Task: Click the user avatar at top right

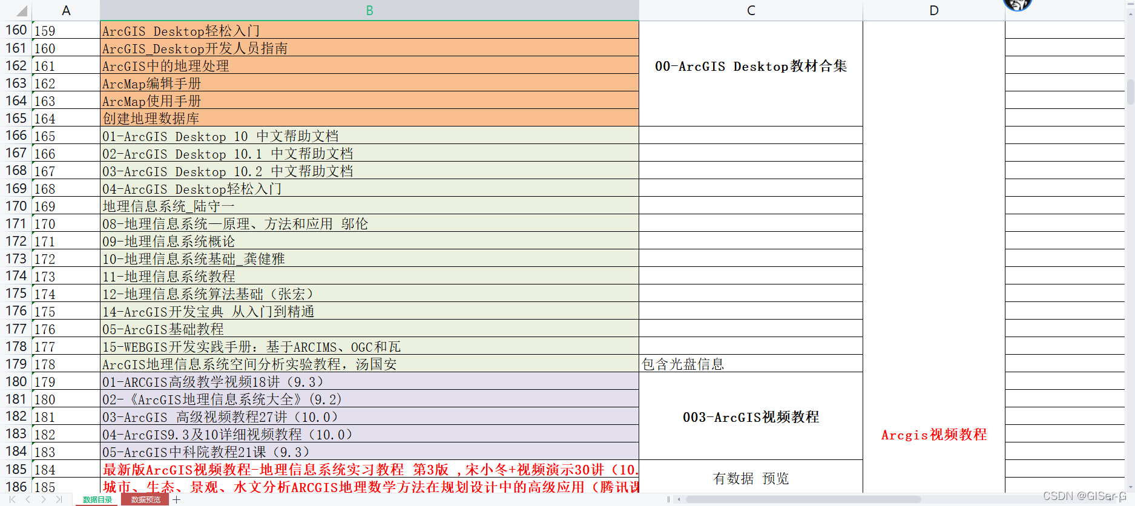Action: (x=1017, y=5)
